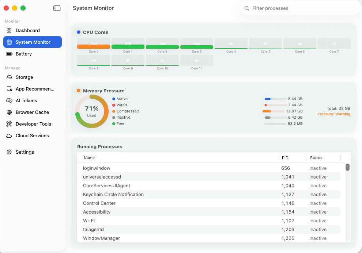This screenshot has height=253, width=362.
Task: Select System Monitor in the Monitor section
Action: [x=32, y=42]
